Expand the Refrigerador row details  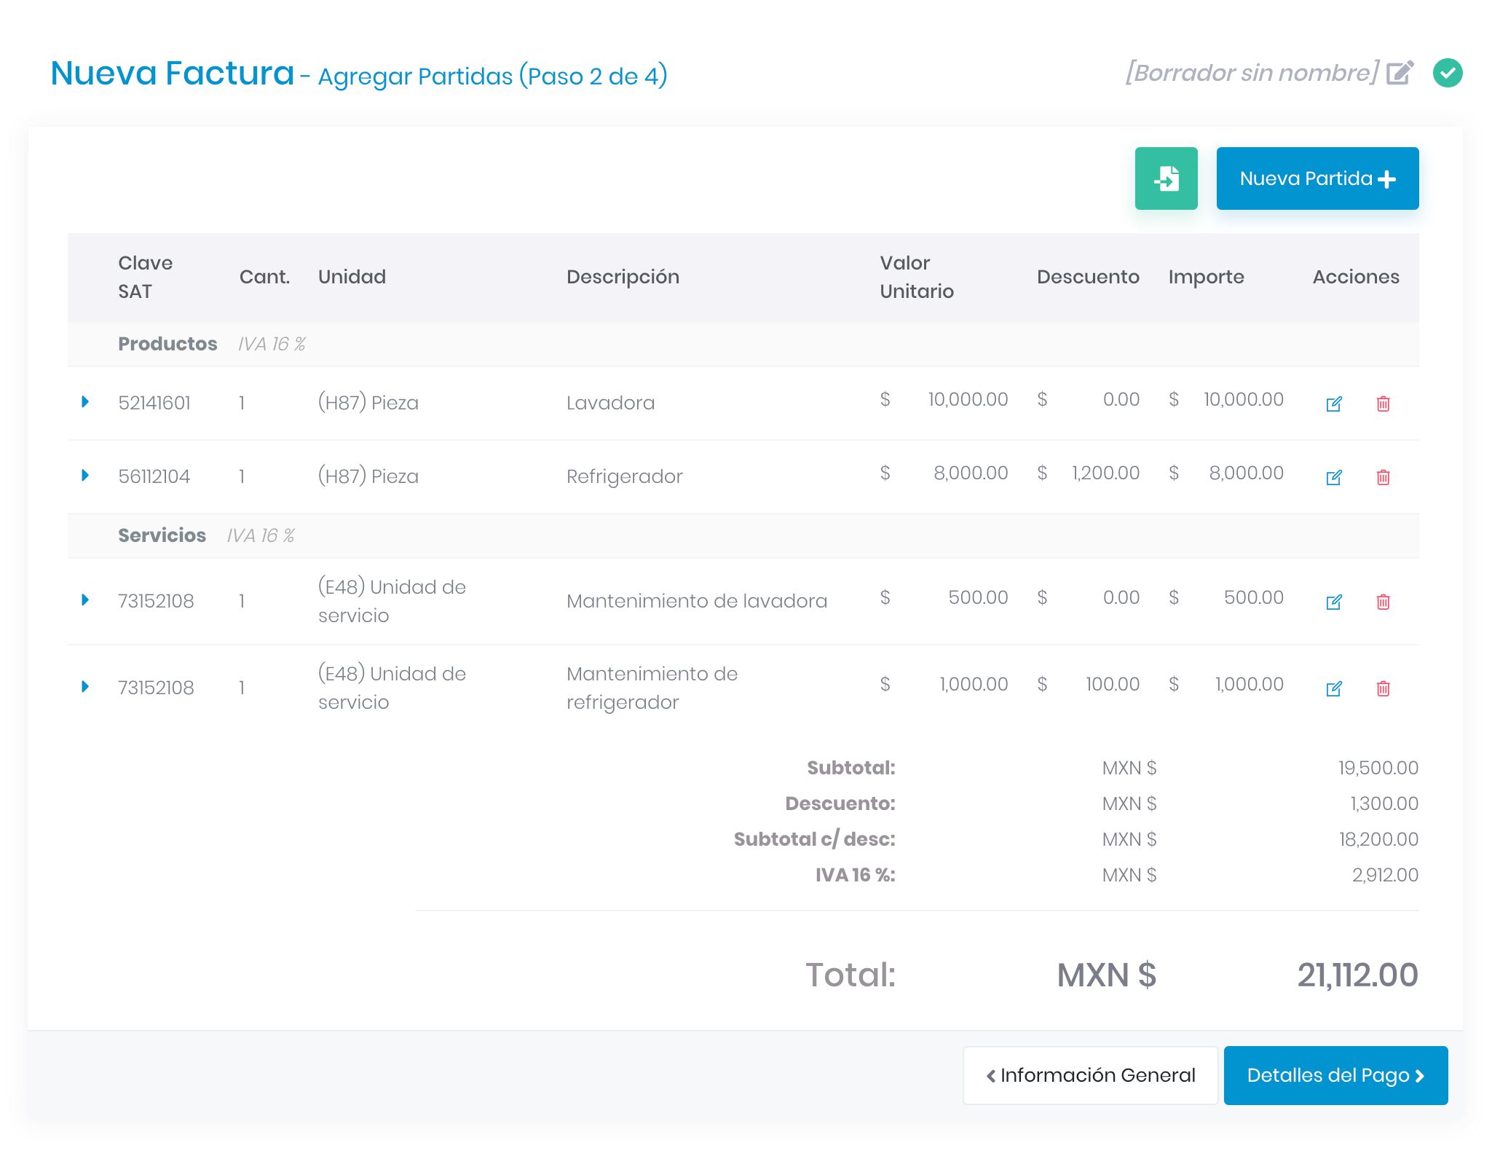click(85, 476)
